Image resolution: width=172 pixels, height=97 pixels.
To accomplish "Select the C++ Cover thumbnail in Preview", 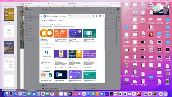I will pyautogui.click(x=9, y=15).
